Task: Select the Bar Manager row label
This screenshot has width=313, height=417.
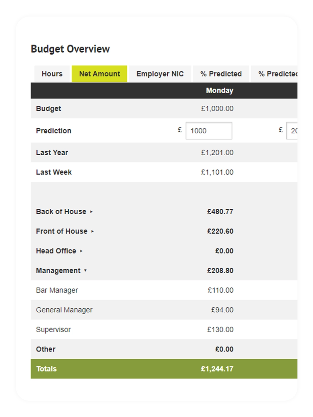Action: pos(57,290)
